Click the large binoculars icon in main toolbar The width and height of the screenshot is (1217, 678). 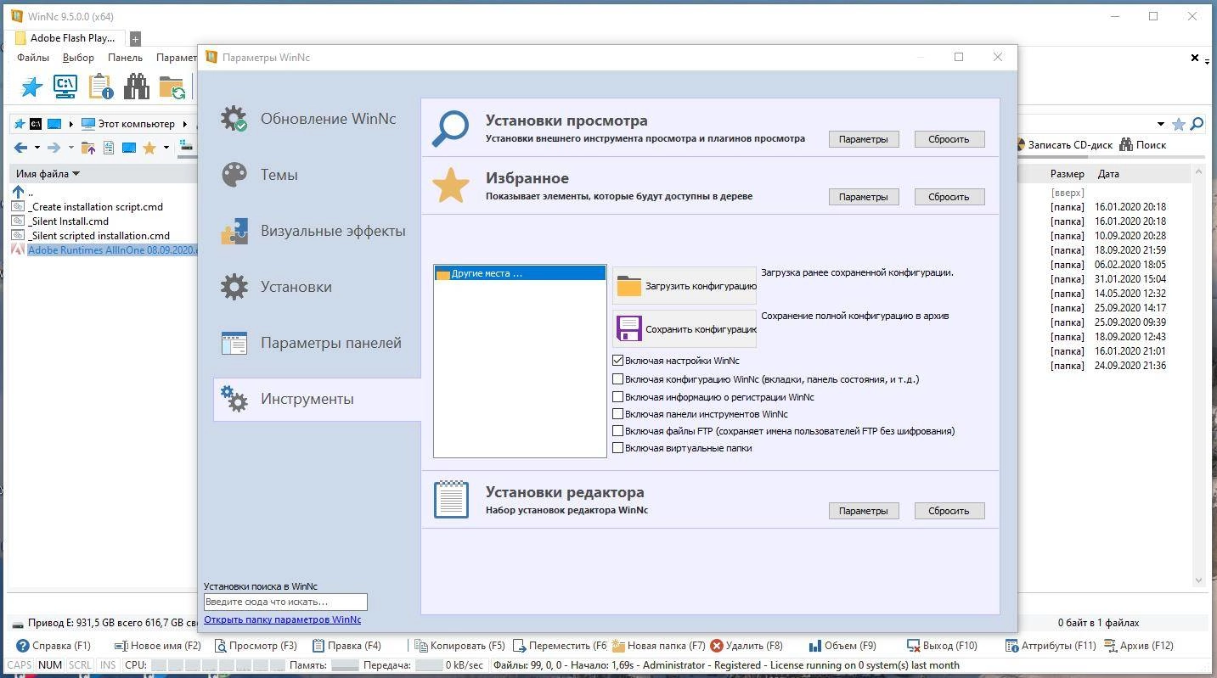136,87
